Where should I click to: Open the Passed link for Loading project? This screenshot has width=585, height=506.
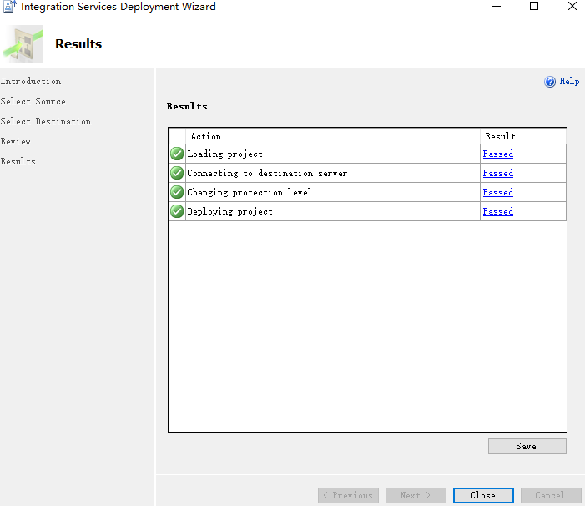497,154
